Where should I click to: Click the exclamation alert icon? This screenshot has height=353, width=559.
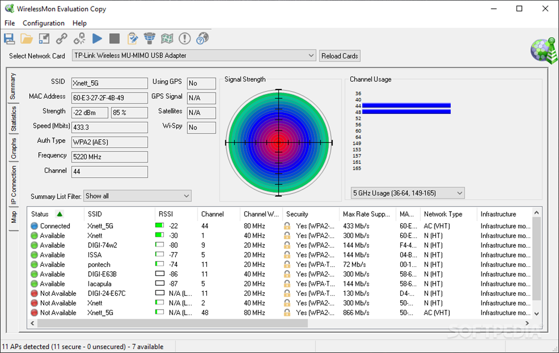pos(185,39)
